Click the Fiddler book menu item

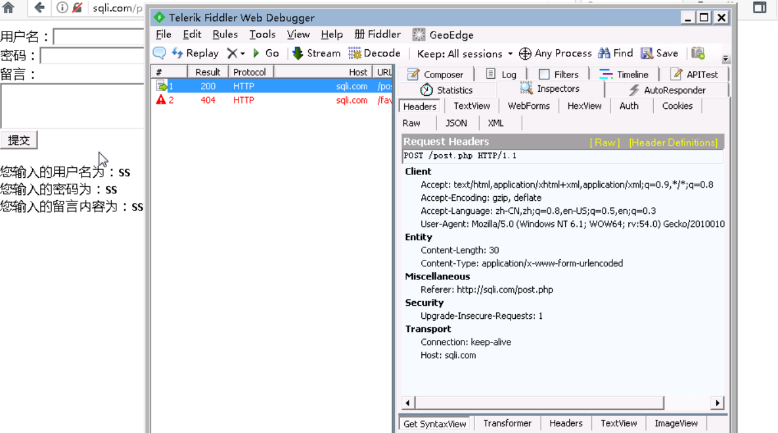pyautogui.click(x=377, y=35)
